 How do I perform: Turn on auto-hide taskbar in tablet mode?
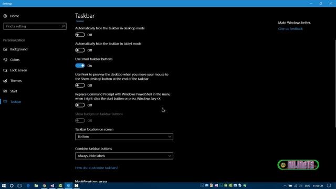pos(80,50)
